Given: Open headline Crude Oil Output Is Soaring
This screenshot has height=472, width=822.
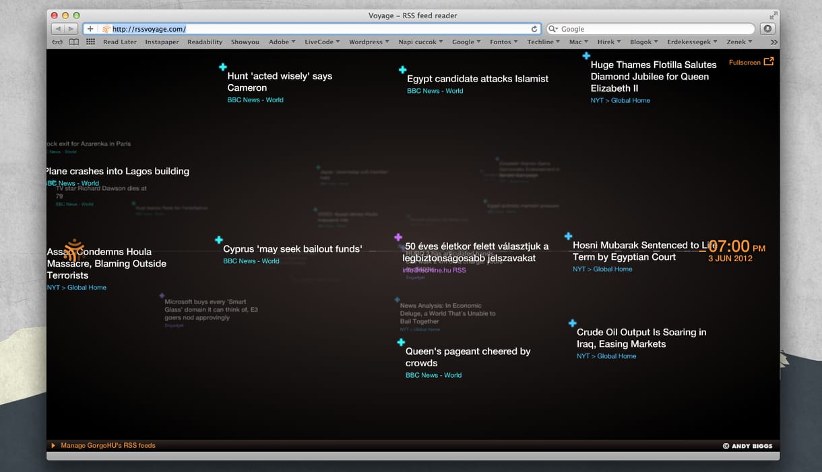Looking at the screenshot, I should coord(641,338).
